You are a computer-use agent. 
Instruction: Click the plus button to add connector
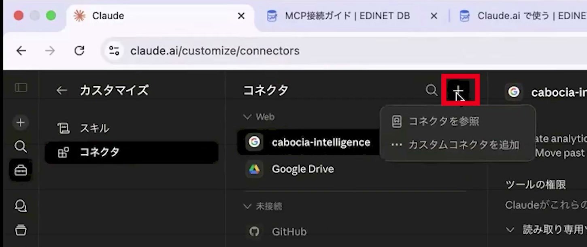tap(458, 90)
